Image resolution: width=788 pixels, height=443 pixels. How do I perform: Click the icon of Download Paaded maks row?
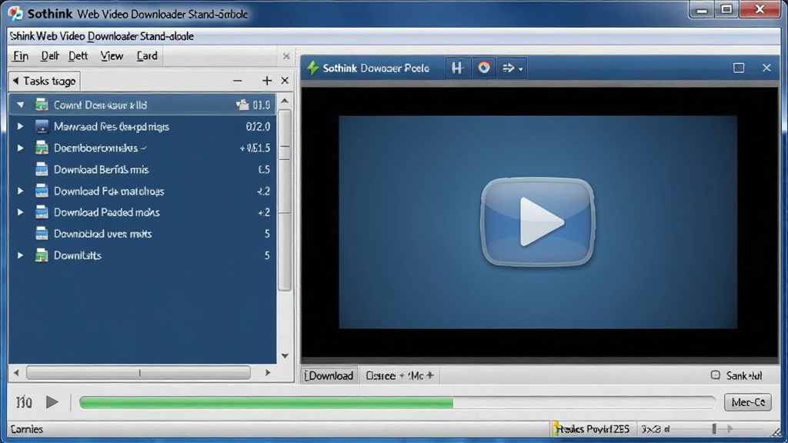42,212
